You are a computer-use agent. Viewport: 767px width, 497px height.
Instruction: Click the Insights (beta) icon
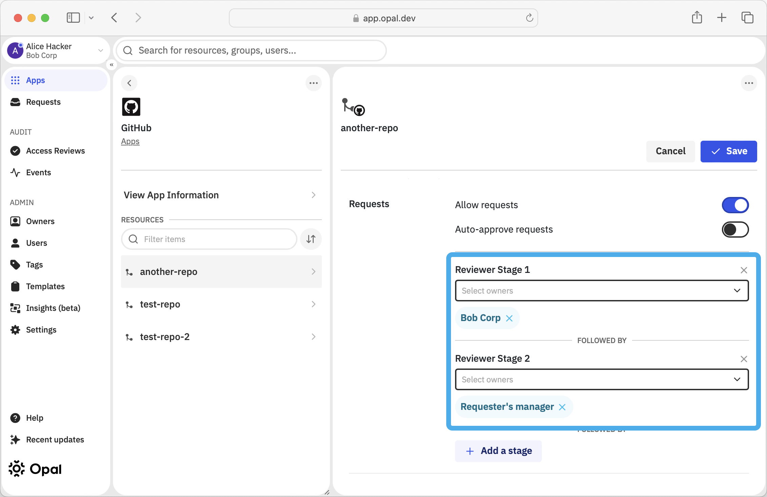tap(15, 308)
